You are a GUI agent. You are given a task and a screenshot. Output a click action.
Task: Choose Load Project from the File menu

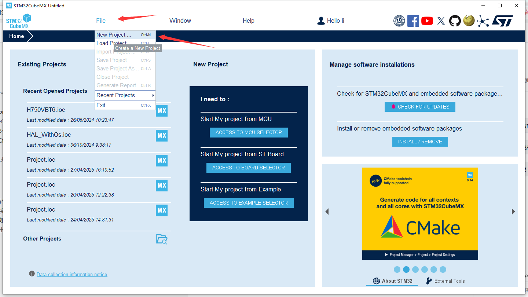click(125, 43)
